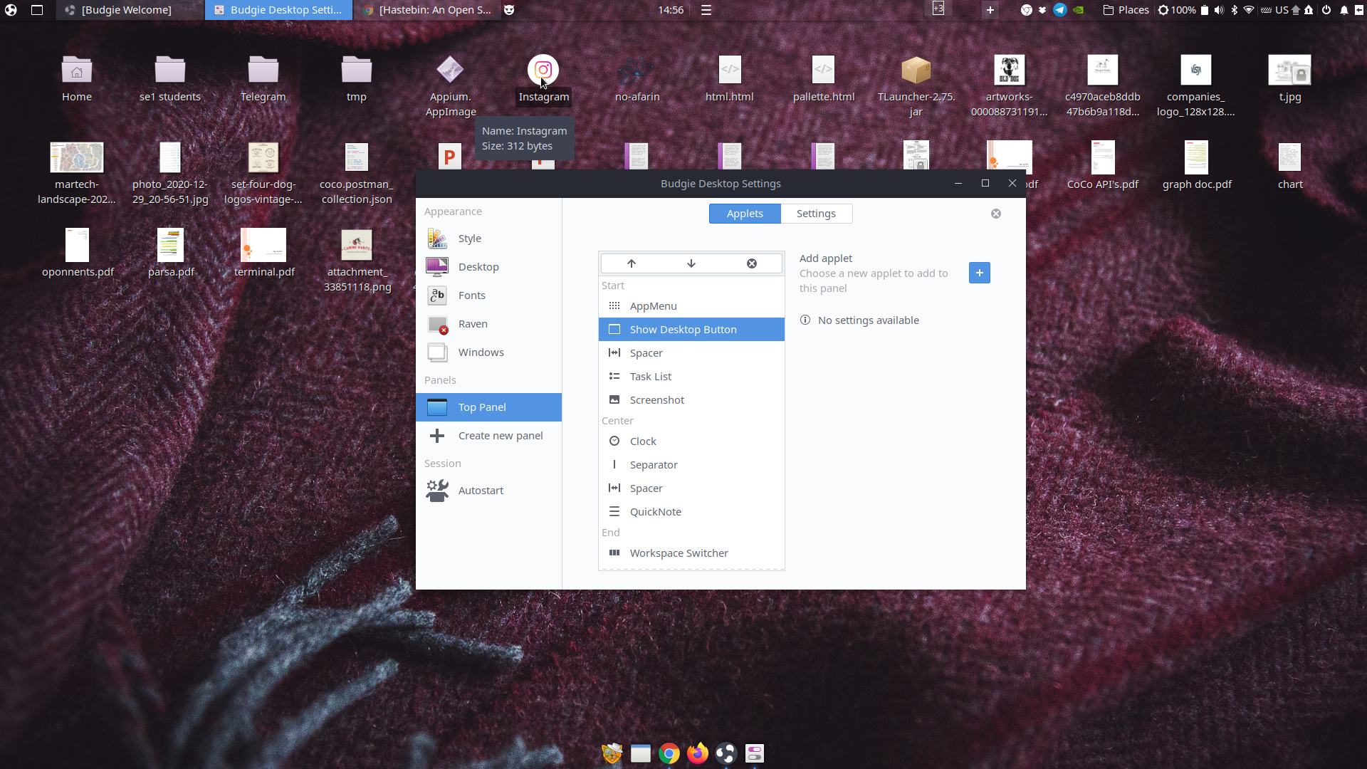Screen dimensions: 1367x769
Task: Switch to Hastebin Chrome task in panel
Action: tap(426, 10)
